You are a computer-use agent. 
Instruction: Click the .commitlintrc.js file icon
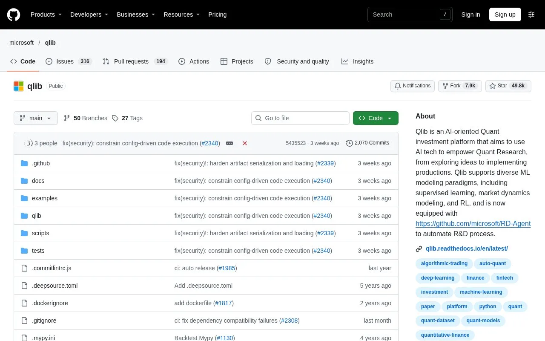(x=24, y=268)
